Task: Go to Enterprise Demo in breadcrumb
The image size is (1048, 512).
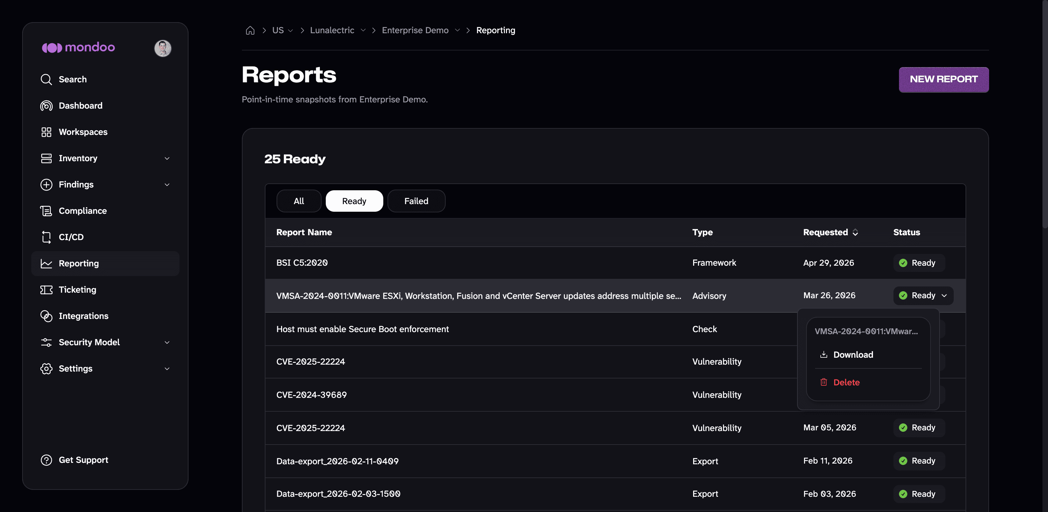Action: pos(415,30)
